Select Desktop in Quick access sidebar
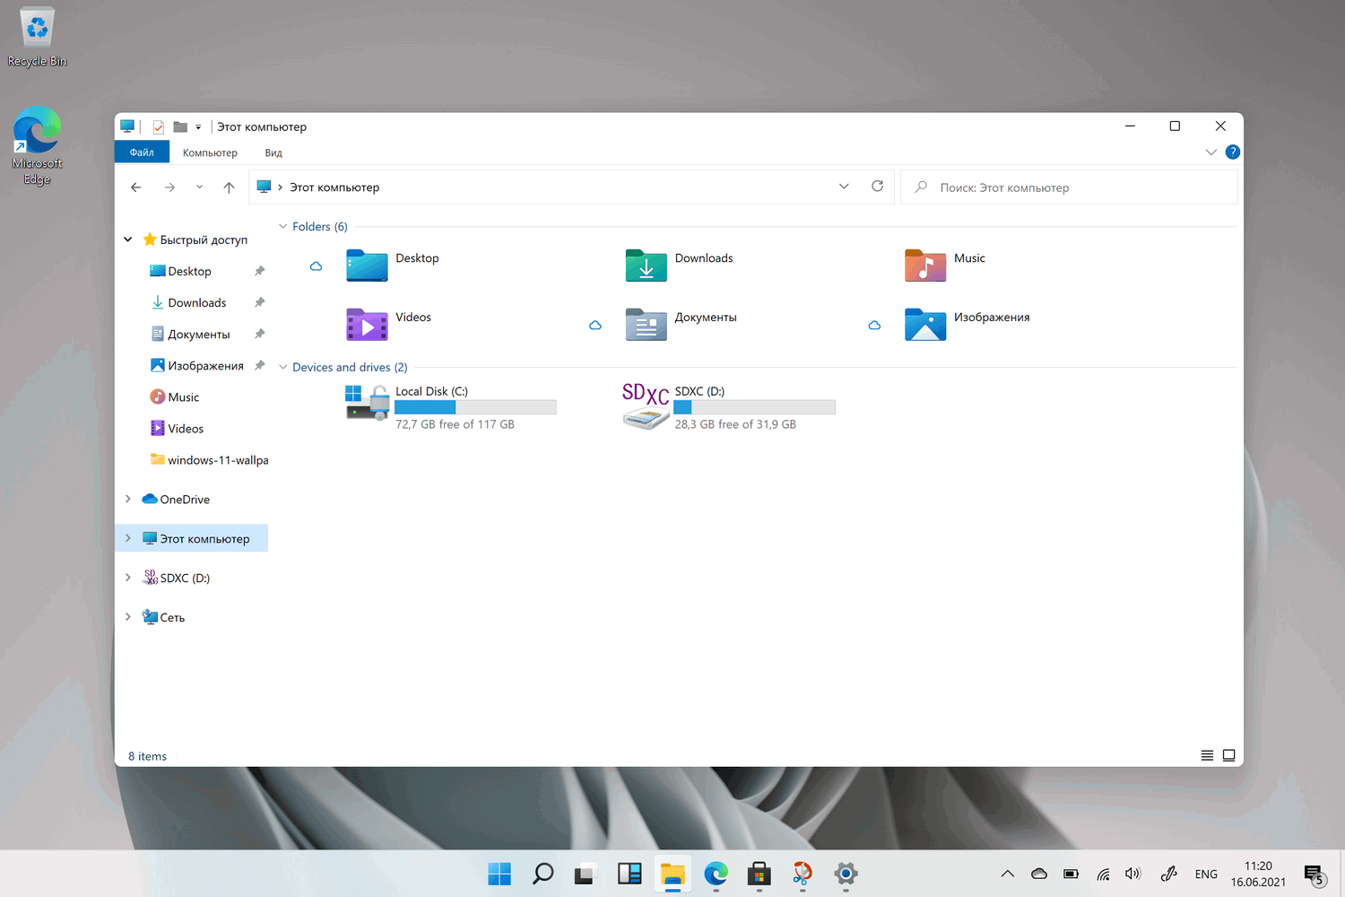The width and height of the screenshot is (1345, 897). click(x=190, y=271)
